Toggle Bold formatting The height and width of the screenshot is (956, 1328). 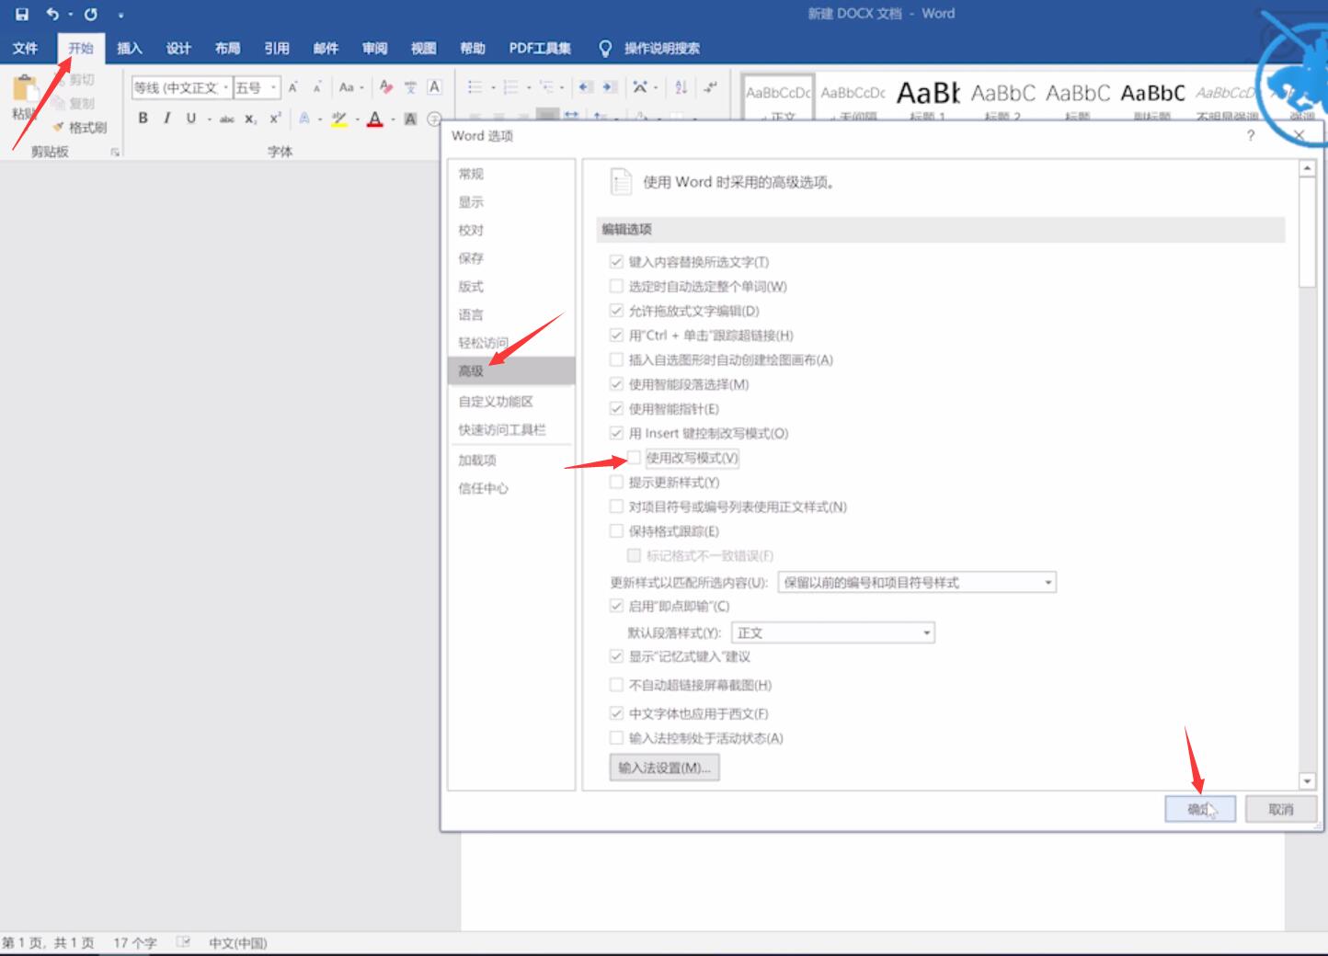pos(143,118)
